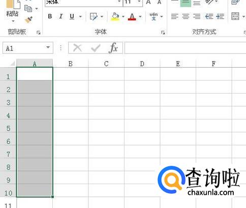246x208 pixels.
Task: Open the Name Box dropdown arrow
Action: pyautogui.click(x=48, y=47)
